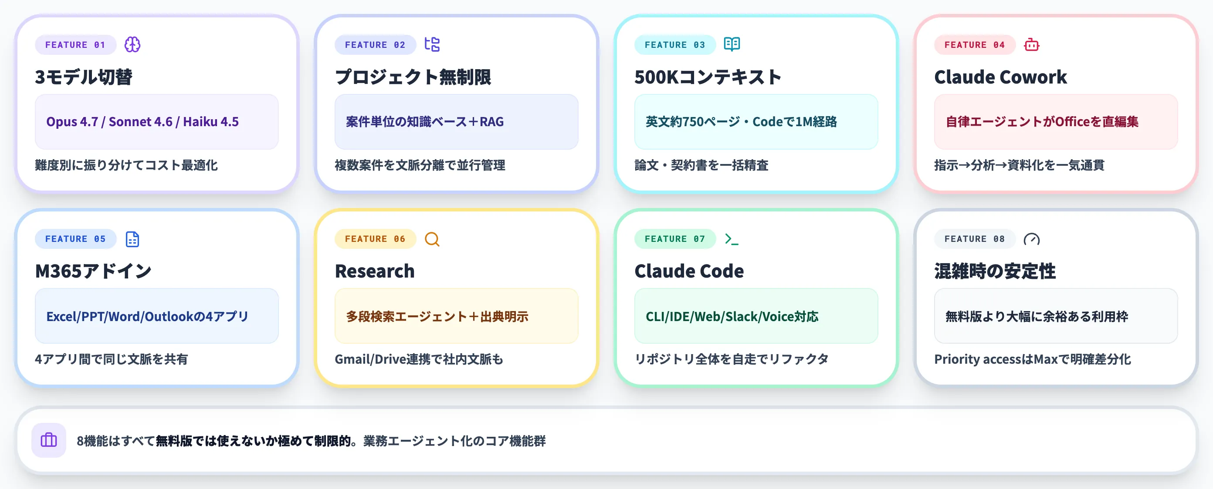Screen dimensions: 1213x489
Task: Click the text 論文・契約書を一括精査
Action: [701, 165]
